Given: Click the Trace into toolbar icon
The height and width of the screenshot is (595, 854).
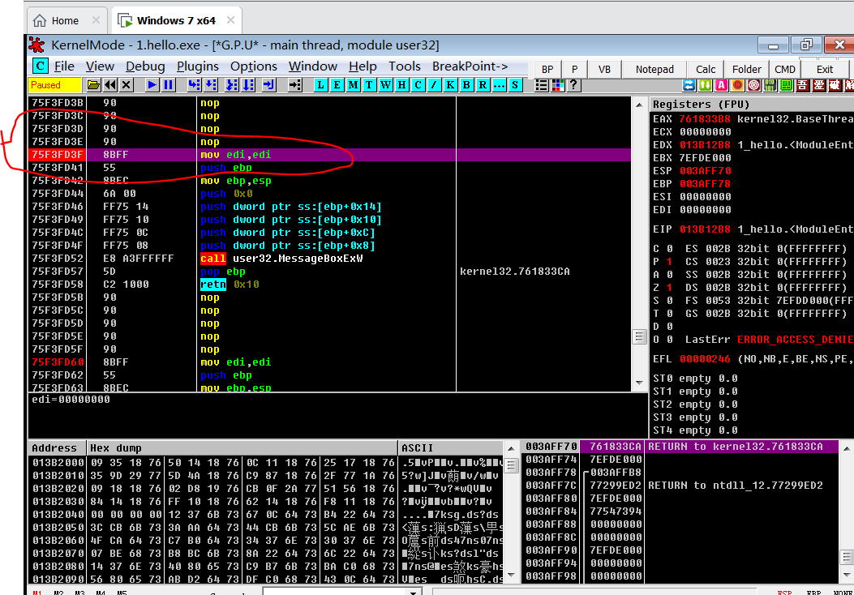Looking at the screenshot, I should [232, 85].
